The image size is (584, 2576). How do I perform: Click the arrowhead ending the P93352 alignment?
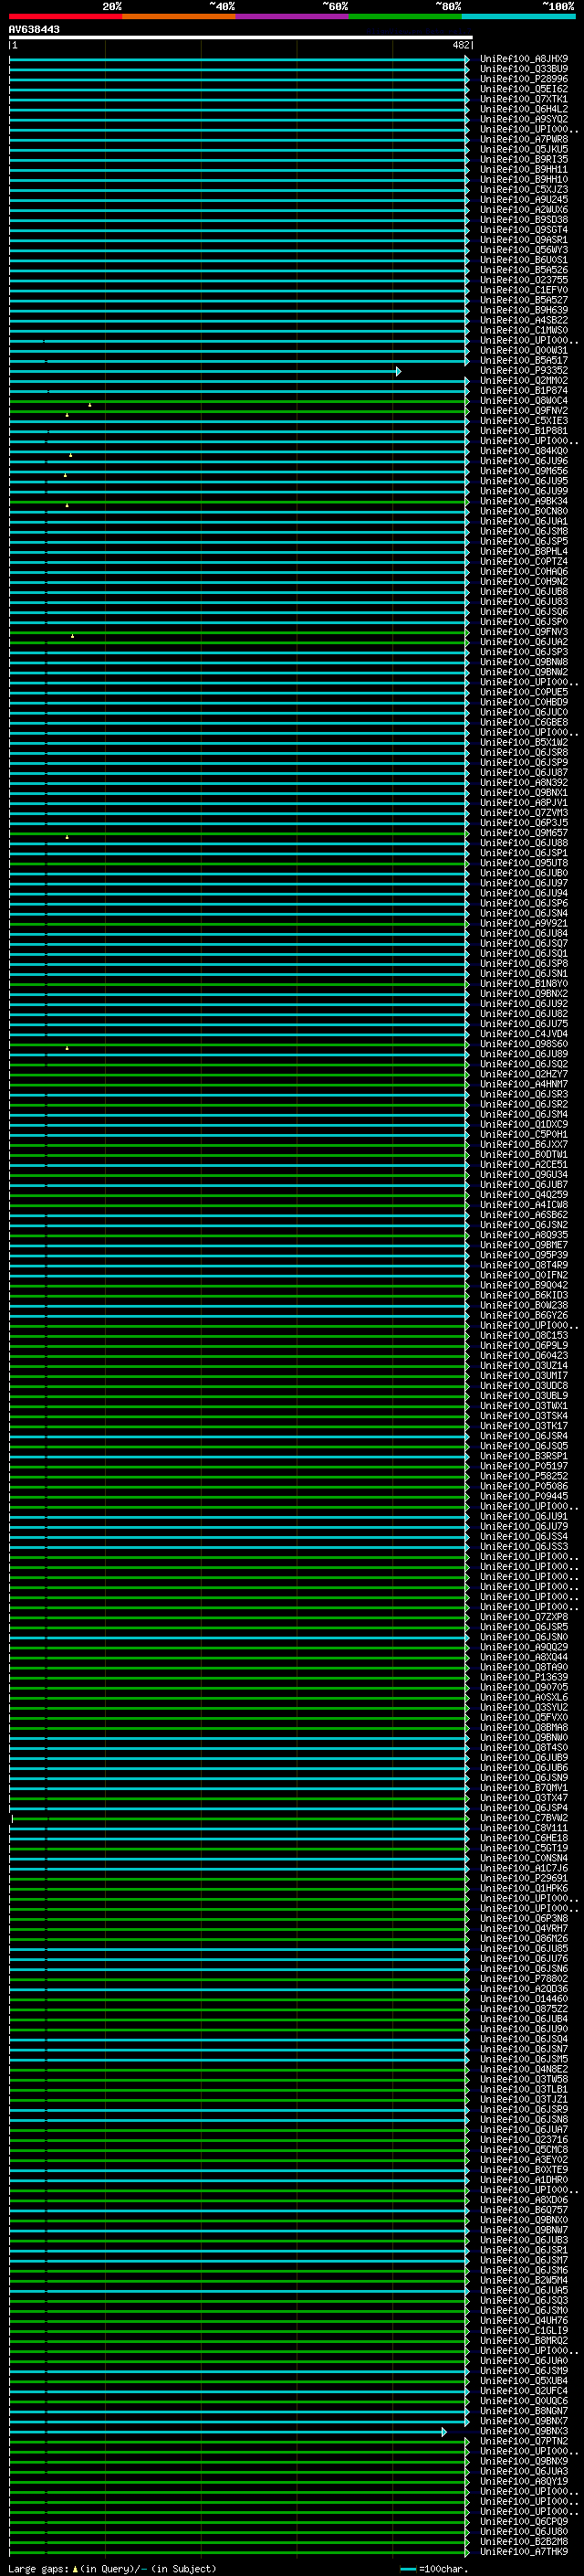click(x=399, y=371)
